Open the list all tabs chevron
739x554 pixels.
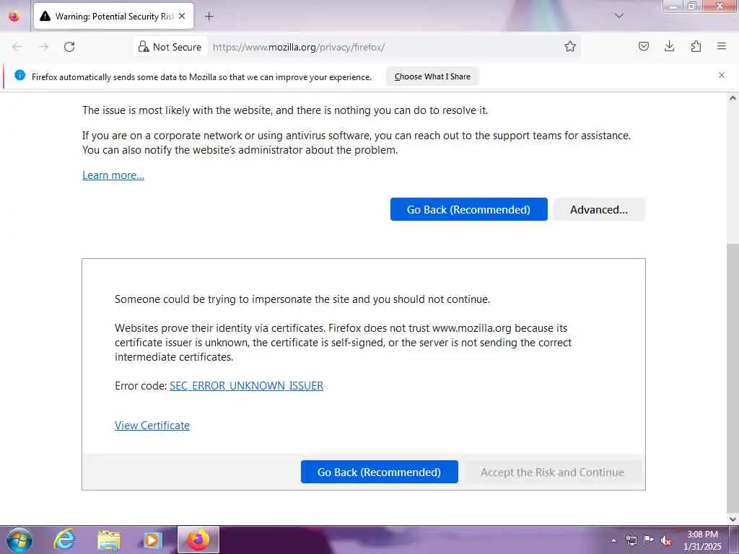619,17
